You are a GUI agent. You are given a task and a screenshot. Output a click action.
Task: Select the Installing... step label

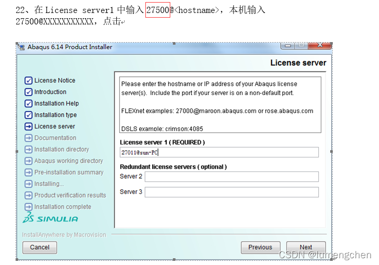pyautogui.click(x=49, y=184)
